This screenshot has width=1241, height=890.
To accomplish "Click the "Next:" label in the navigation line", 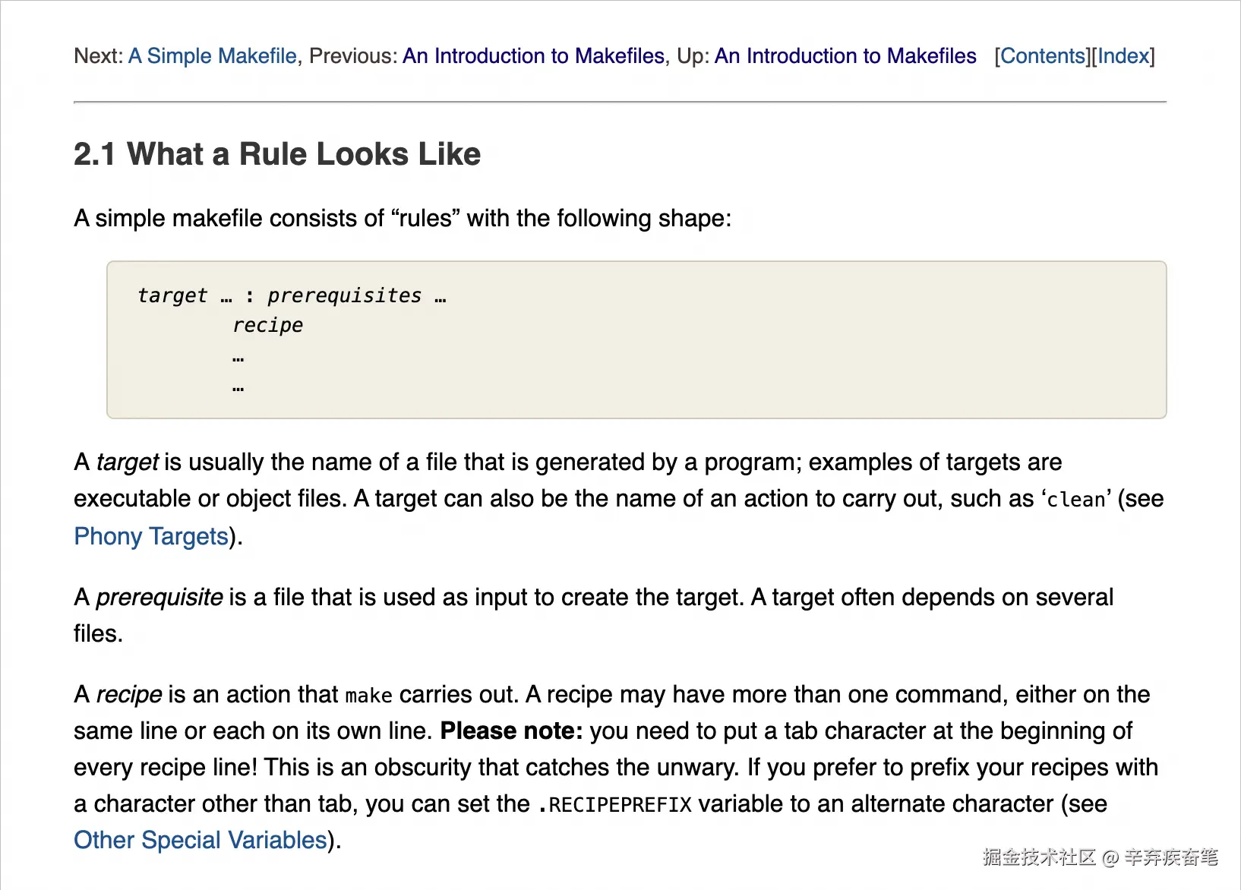I will 98,56.
